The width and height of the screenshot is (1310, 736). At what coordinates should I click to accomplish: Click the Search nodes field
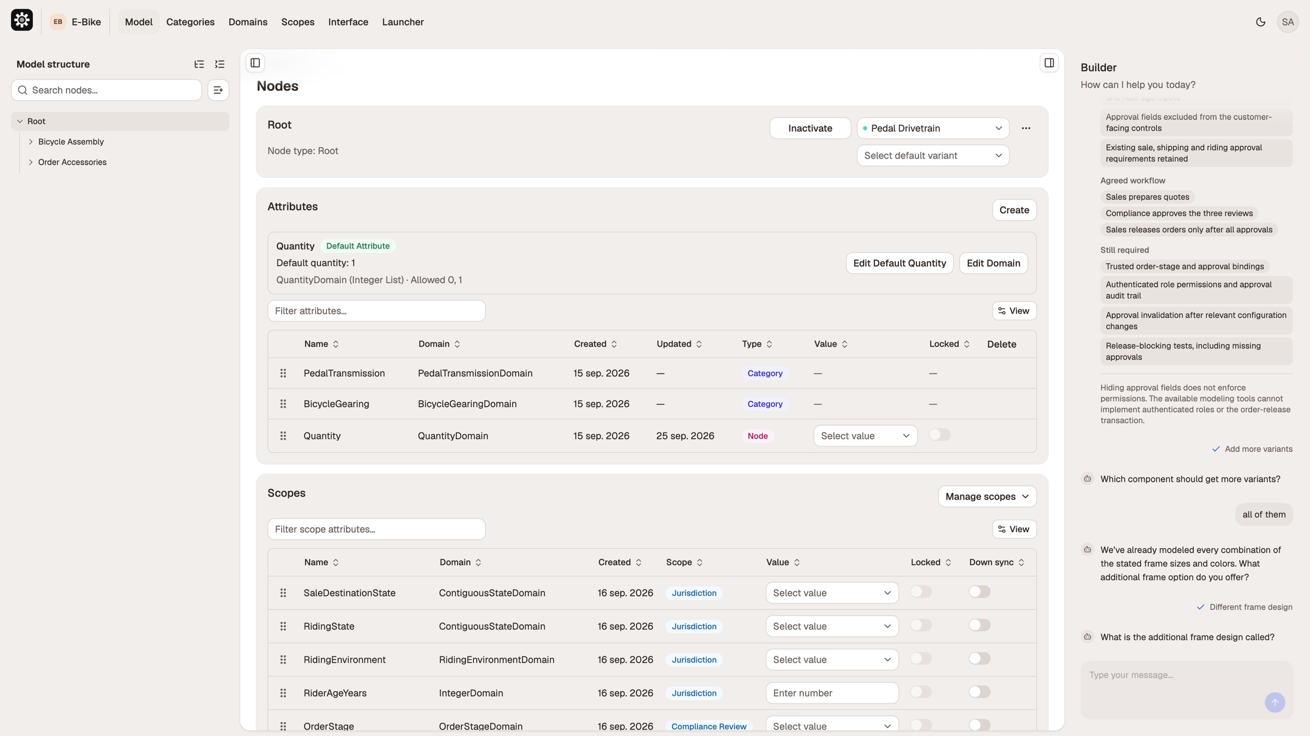coord(106,90)
